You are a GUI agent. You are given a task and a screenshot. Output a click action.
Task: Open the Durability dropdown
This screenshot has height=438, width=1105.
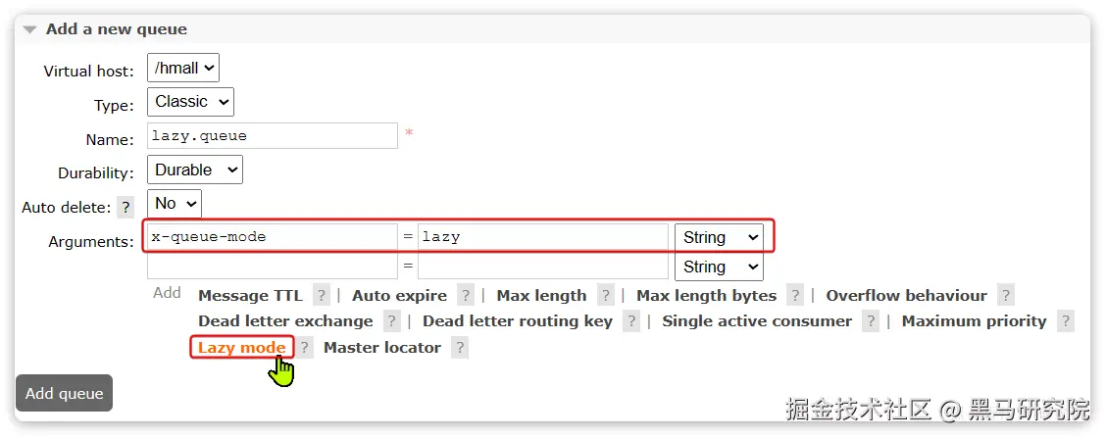(x=194, y=170)
